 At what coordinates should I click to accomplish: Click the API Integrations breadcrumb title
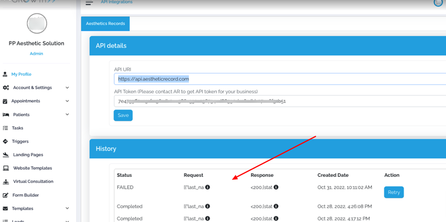[117, 2]
